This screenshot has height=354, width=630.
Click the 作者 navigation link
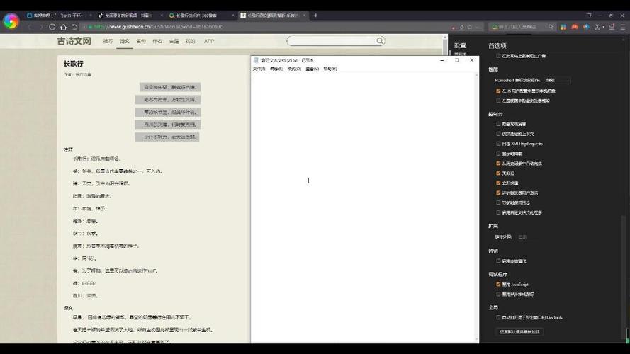click(157, 41)
